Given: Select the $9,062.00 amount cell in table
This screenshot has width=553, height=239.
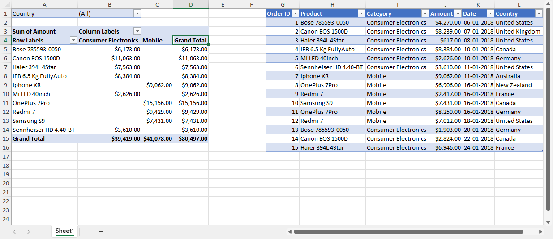Looking at the screenshot, I should 445,76.
